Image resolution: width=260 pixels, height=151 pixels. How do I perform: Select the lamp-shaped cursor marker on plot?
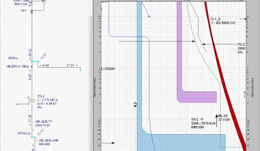coord(135,104)
